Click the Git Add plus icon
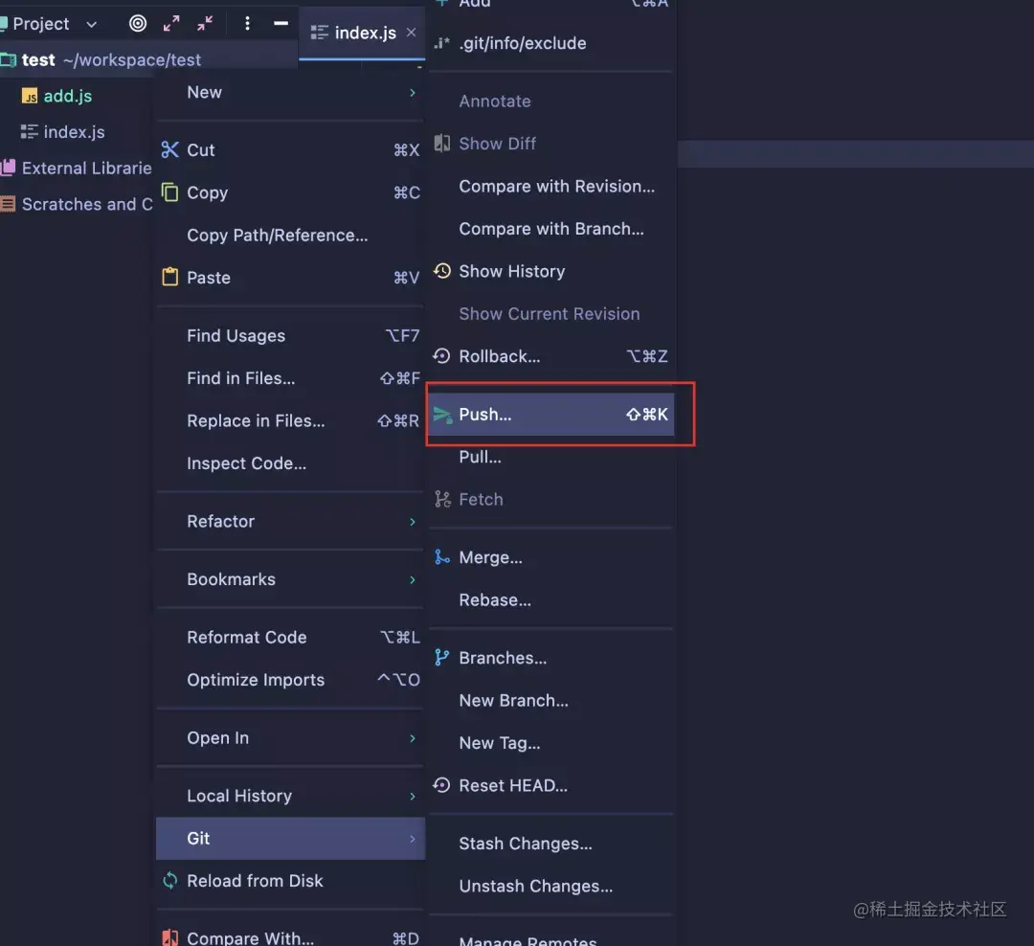1034x946 pixels. [441, 3]
